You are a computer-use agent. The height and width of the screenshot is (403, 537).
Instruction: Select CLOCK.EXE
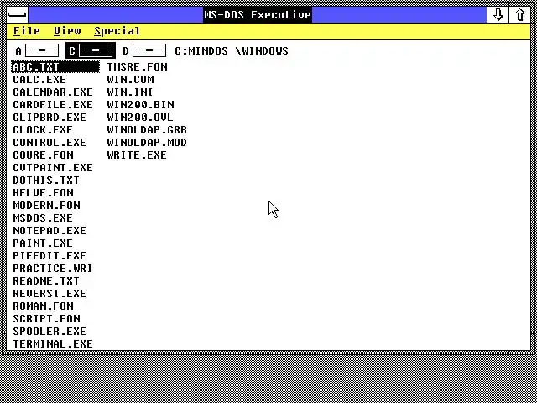[x=43, y=130]
